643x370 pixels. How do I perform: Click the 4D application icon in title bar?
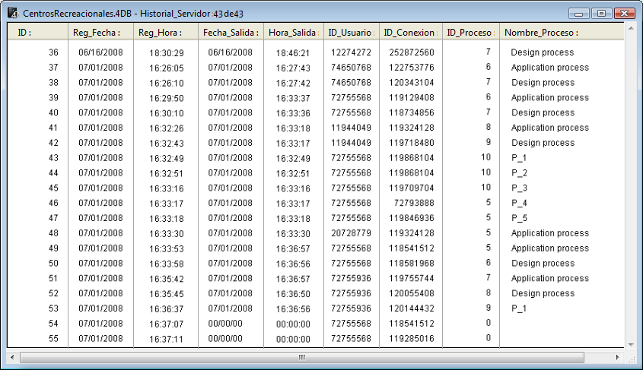point(12,14)
